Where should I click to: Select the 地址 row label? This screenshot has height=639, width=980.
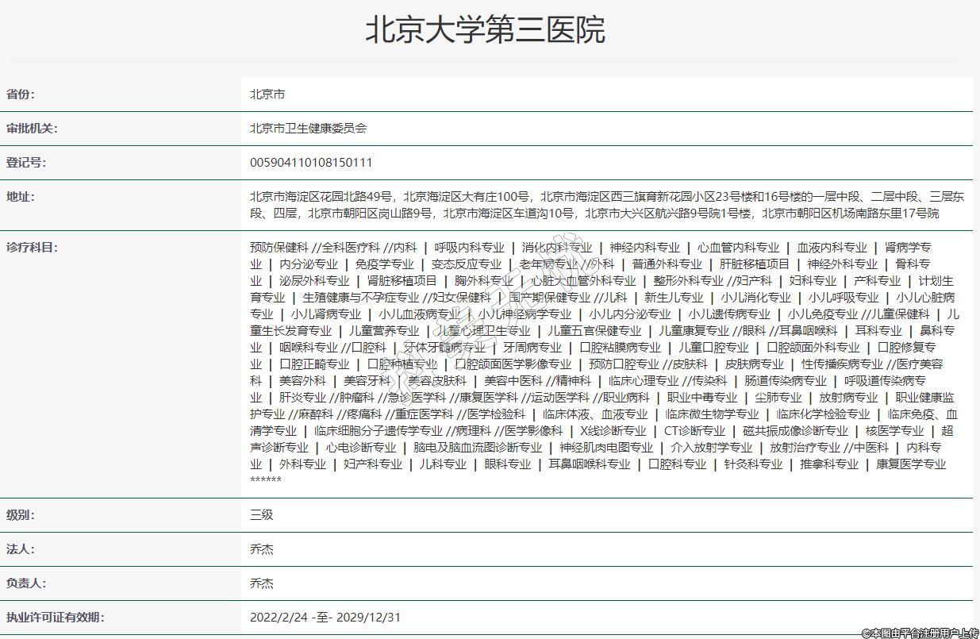[21, 197]
